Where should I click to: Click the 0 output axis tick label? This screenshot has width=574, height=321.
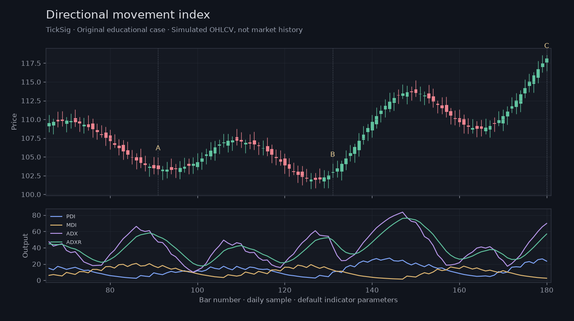tap(38, 281)
